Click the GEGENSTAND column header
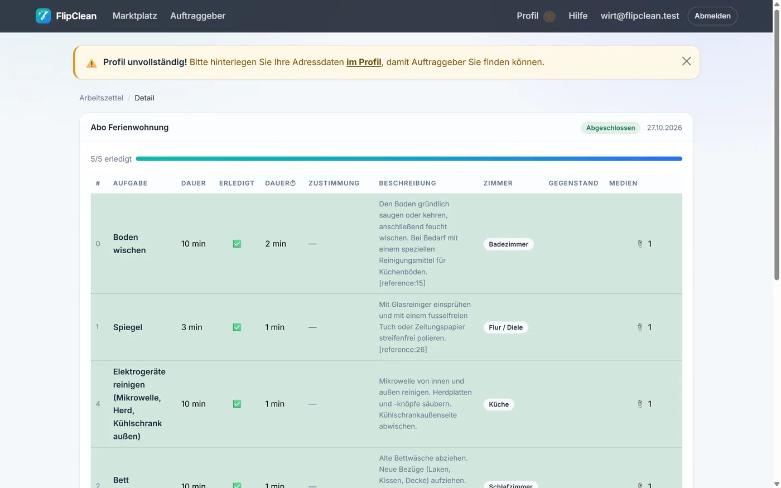Screen dimensions: 781x488 (x=573, y=183)
